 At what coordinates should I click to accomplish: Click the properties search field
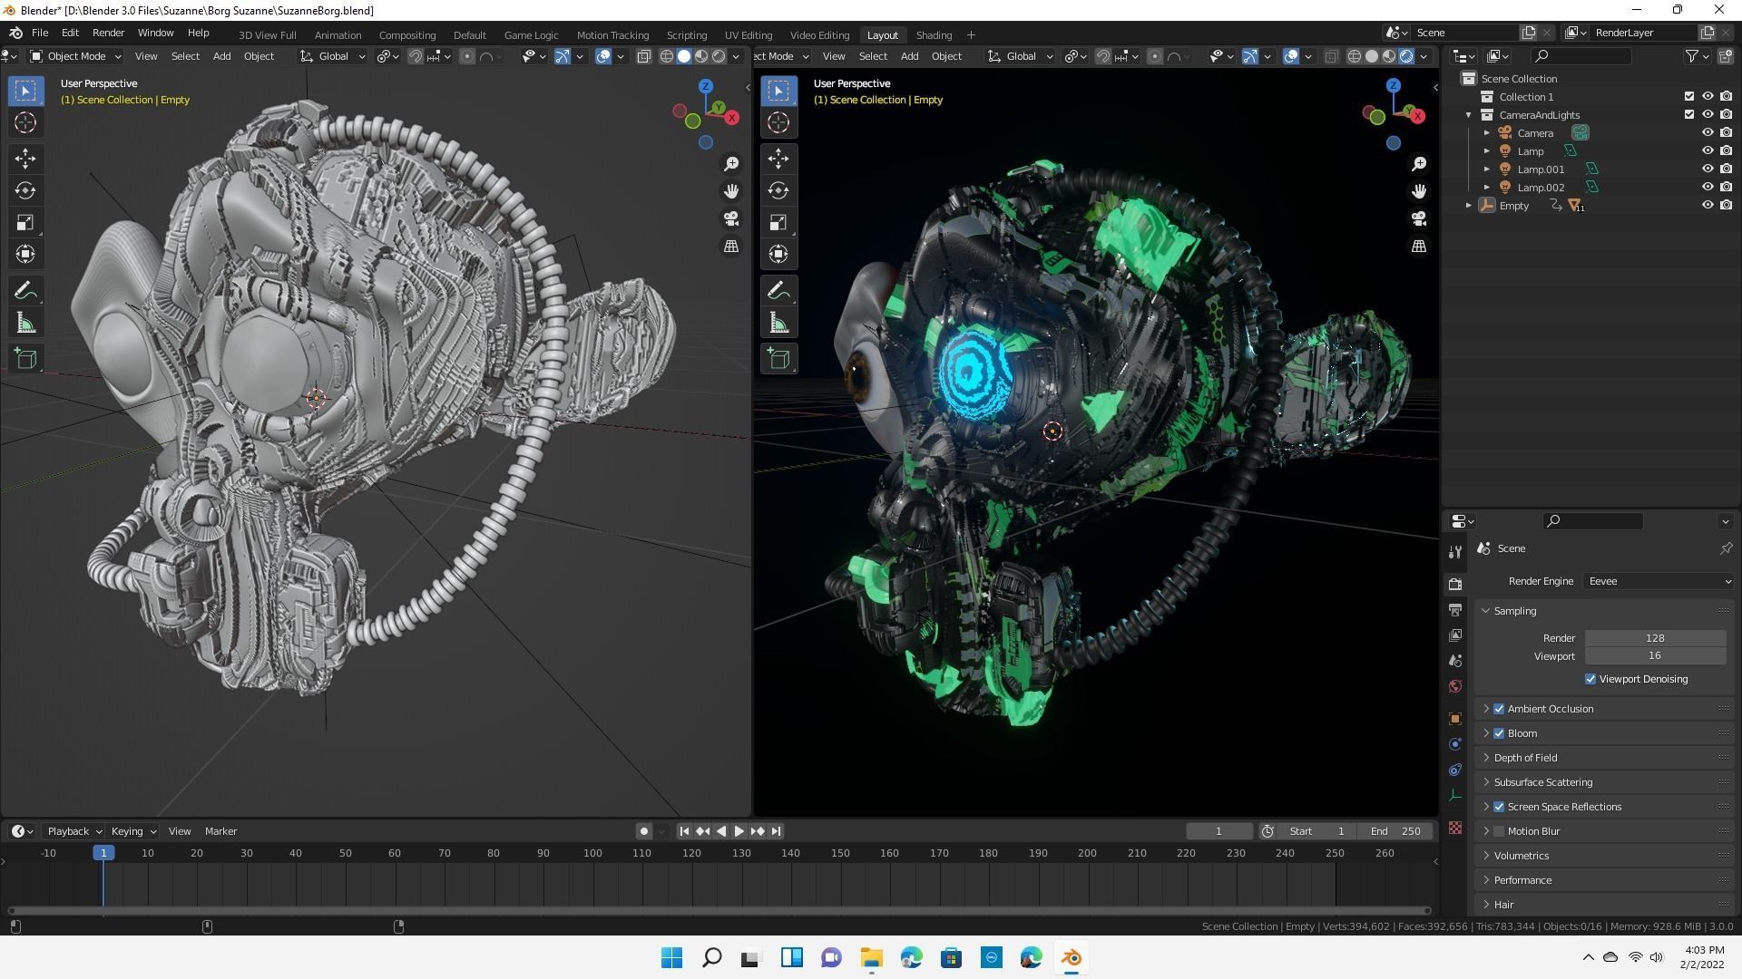pos(1592,521)
